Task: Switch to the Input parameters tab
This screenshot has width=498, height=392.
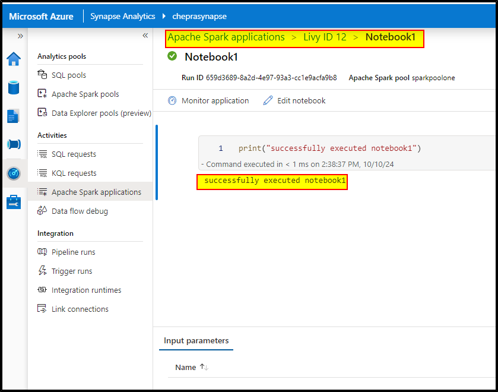Action: click(x=196, y=340)
